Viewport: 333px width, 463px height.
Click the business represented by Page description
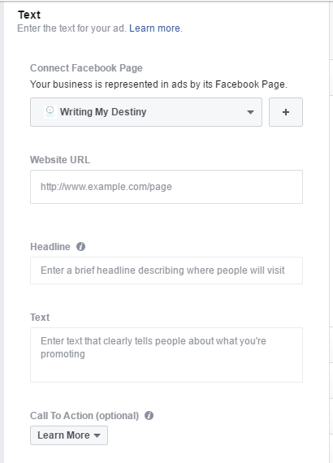click(x=158, y=84)
